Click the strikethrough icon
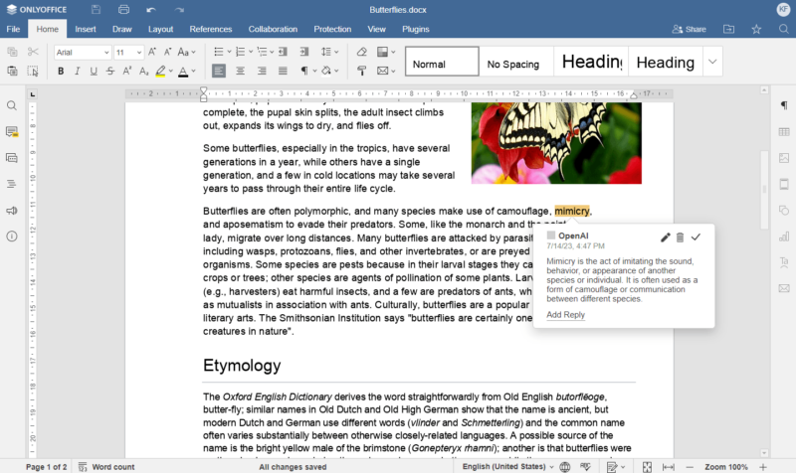The image size is (796, 473). [109, 72]
